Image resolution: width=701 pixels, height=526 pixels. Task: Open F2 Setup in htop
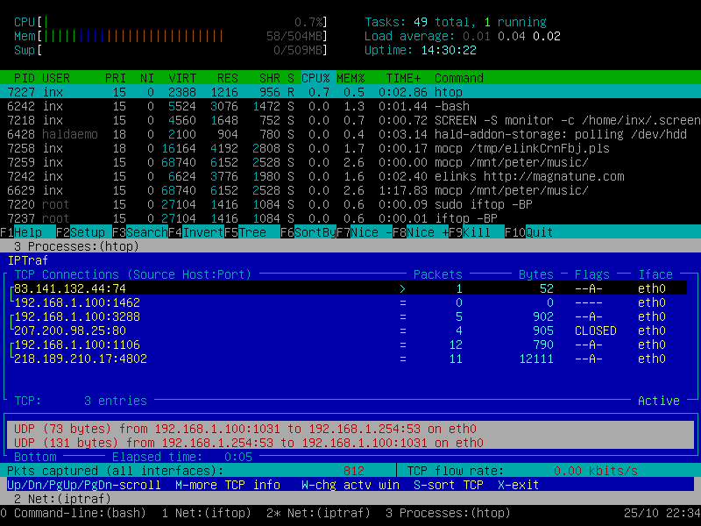[77, 232]
